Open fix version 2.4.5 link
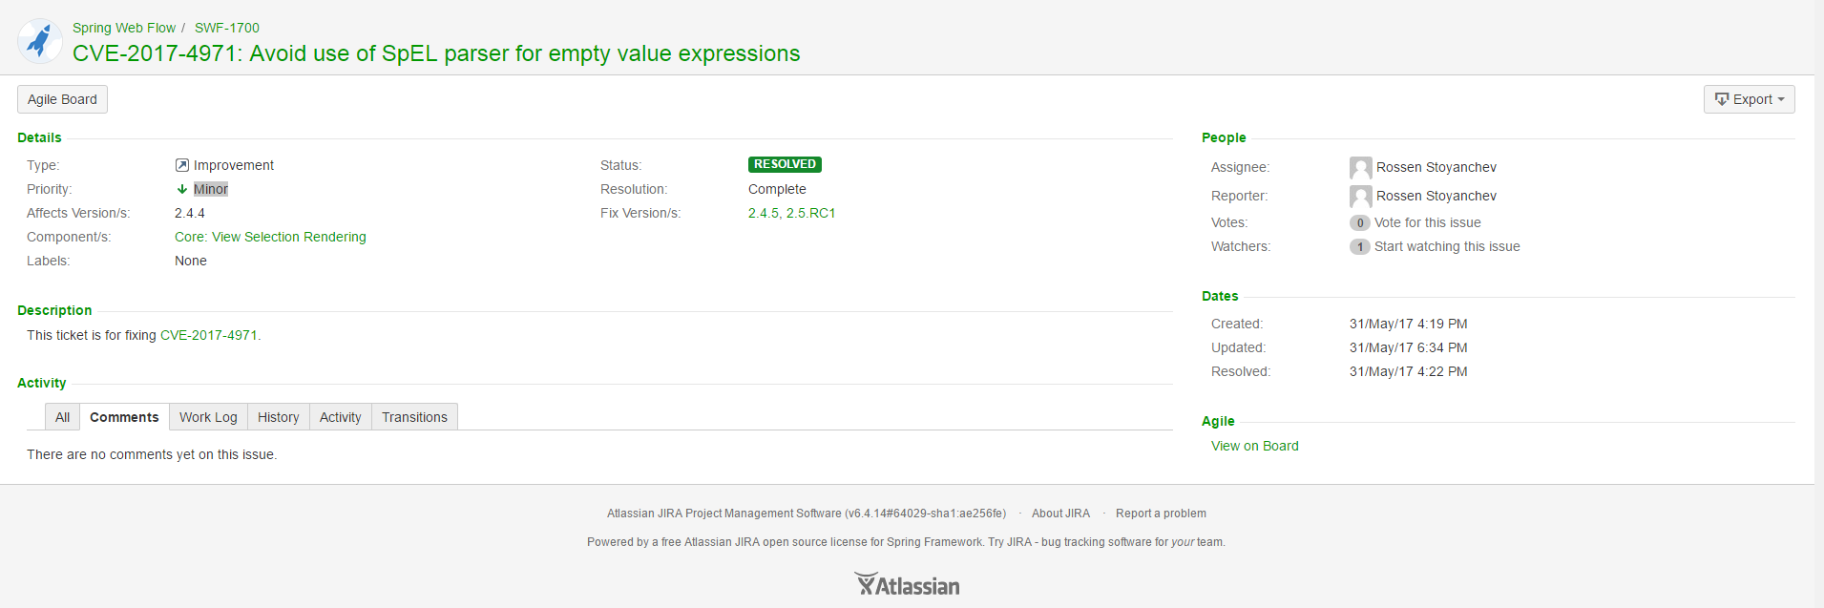Viewport: 1824px width, 608px height. [763, 213]
